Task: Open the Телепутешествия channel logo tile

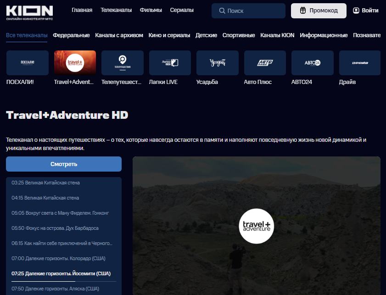Action: point(123,63)
